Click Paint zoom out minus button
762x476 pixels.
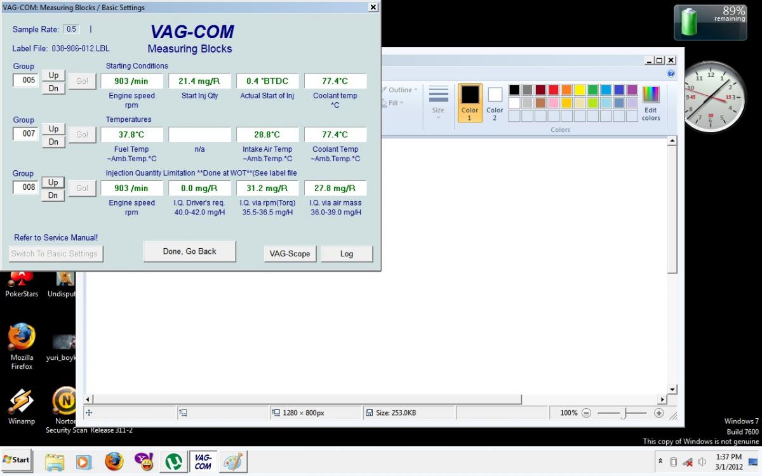pos(586,413)
